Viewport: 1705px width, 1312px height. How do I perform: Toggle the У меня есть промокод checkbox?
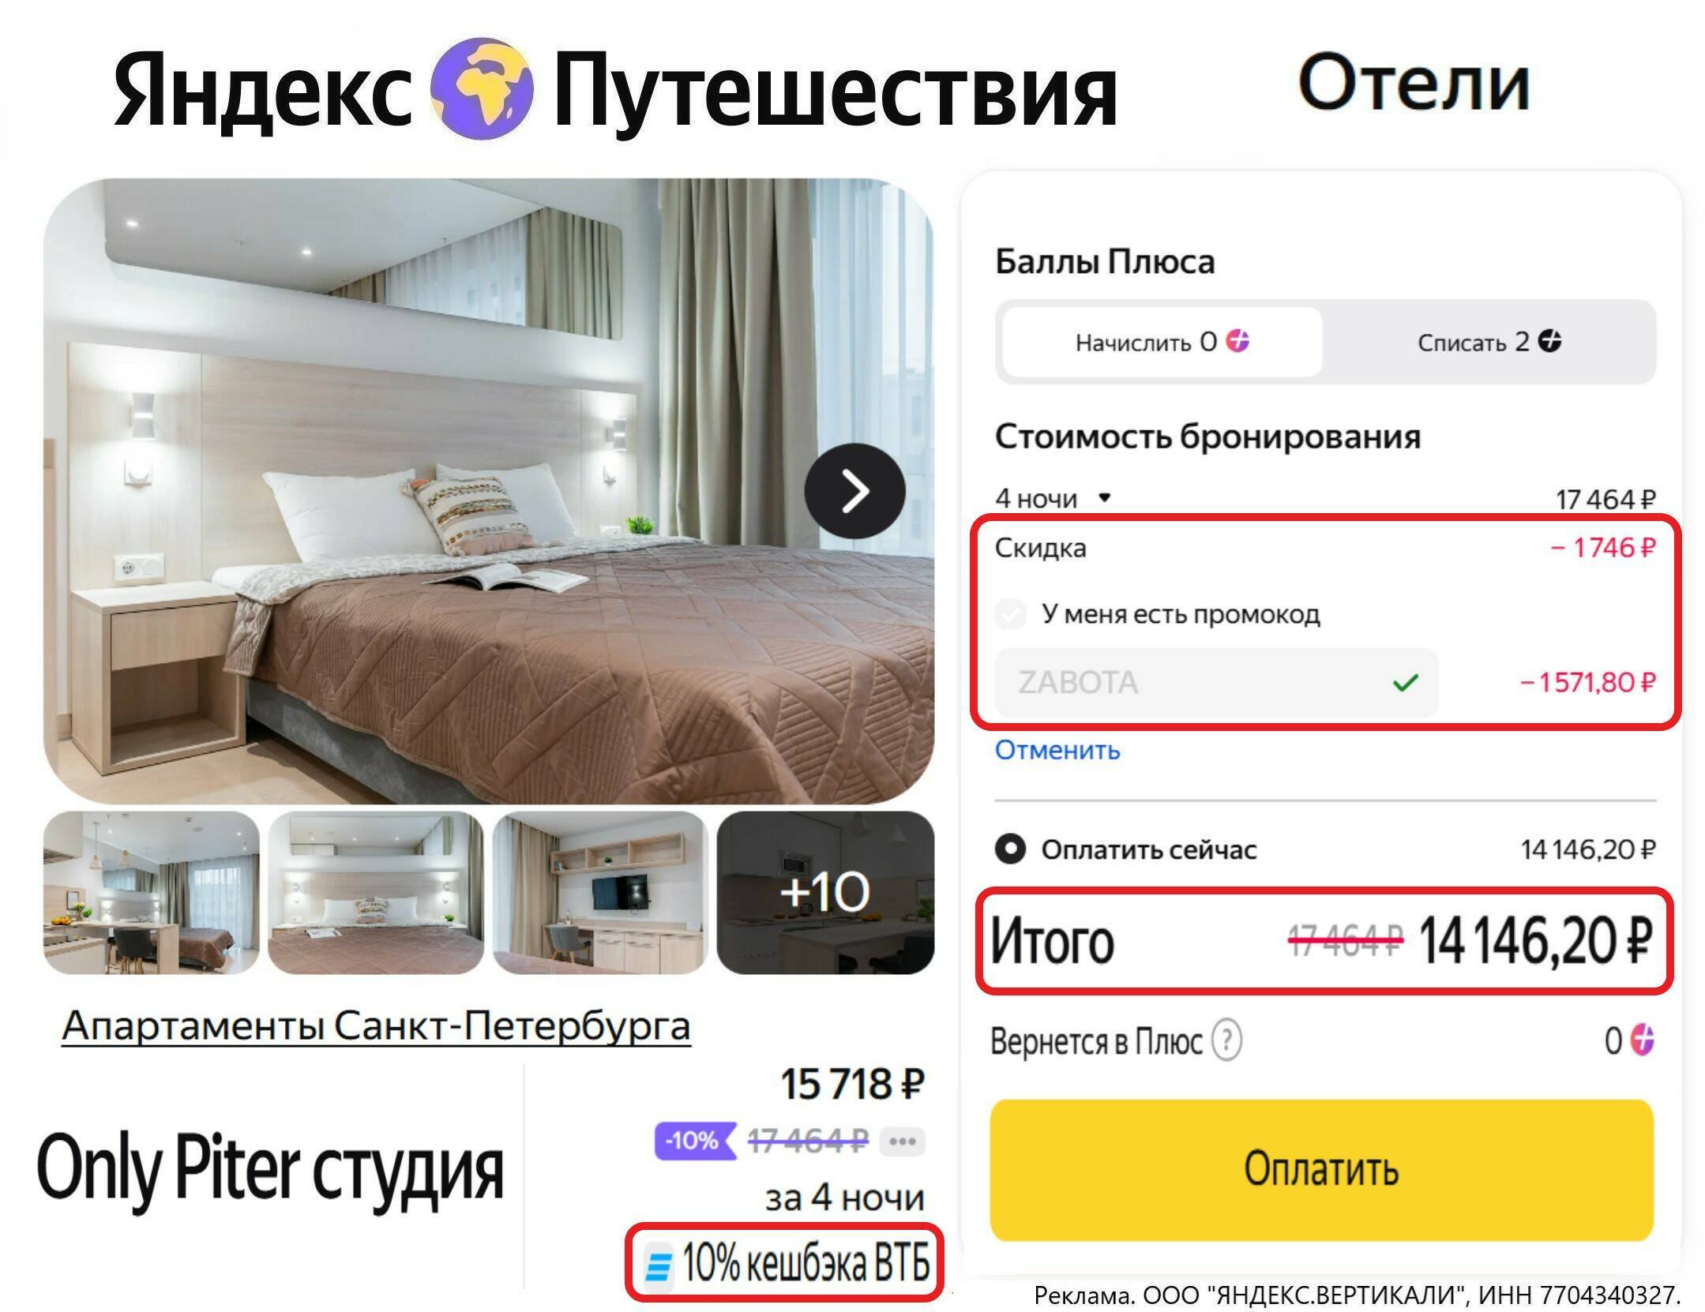[1010, 613]
